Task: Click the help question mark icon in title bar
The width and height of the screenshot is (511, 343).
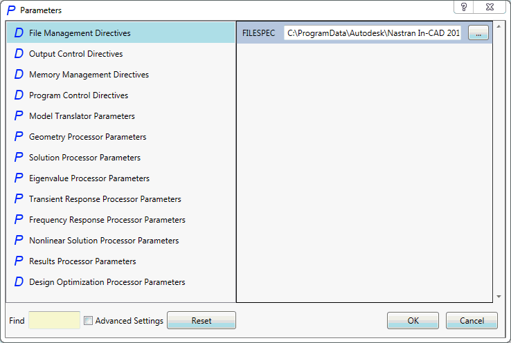Action: coord(464,6)
